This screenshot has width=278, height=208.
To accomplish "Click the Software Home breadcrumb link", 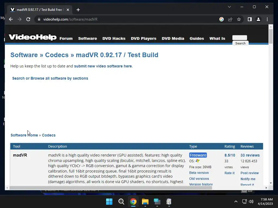I will [24, 135].
